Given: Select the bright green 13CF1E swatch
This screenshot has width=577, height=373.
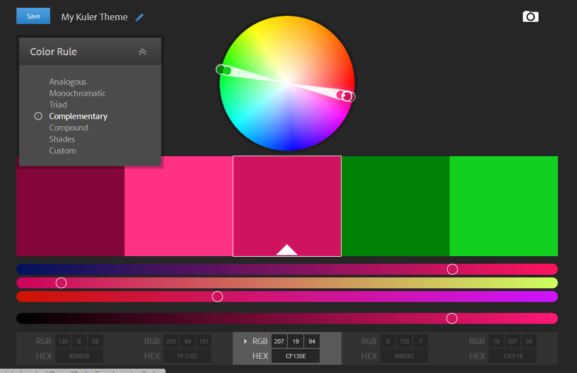Looking at the screenshot, I should [x=503, y=206].
